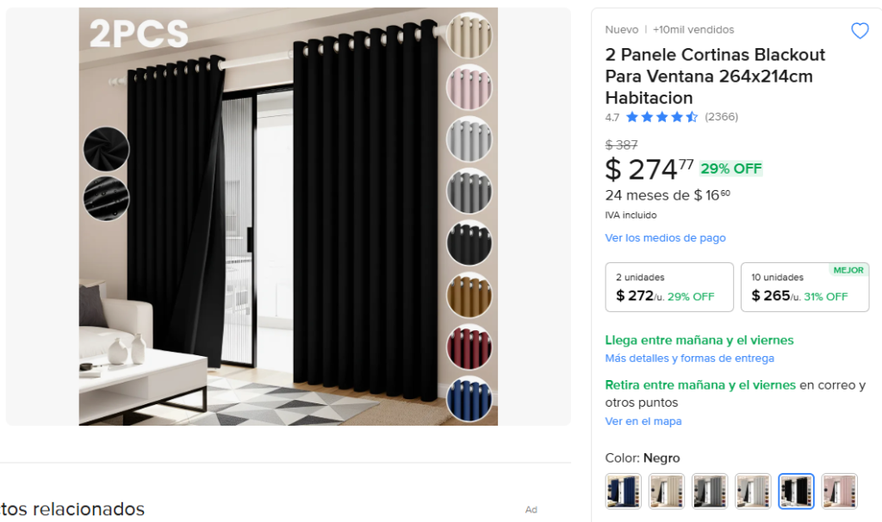Pick the pink curtain color thumbnail
The image size is (882, 522).
(x=839, y=491)
